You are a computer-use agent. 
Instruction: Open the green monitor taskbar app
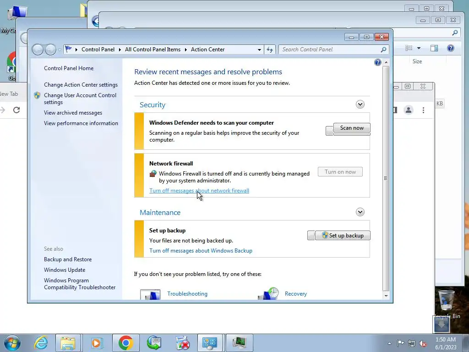click(239, 343)
